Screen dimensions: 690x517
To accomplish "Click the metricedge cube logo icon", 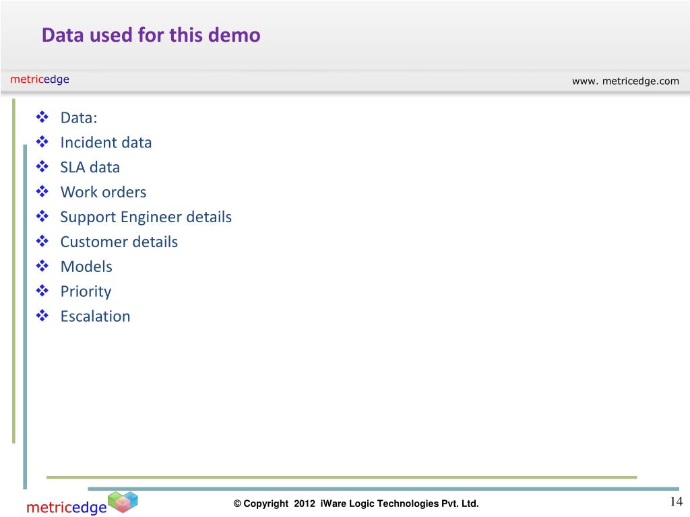I will [123, 502].
